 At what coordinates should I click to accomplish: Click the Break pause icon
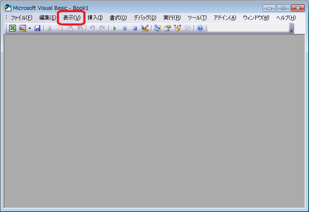tap(125, 28)
